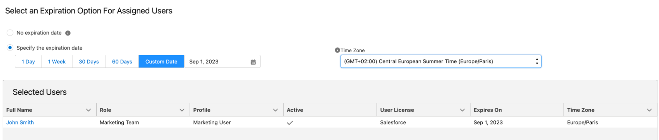Open the Time Zone column menu chevron
The image size is (659, 140).
649,110
